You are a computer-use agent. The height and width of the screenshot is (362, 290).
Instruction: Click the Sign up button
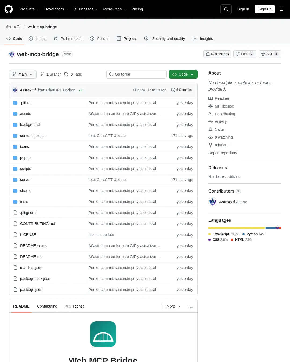[265, 9]
